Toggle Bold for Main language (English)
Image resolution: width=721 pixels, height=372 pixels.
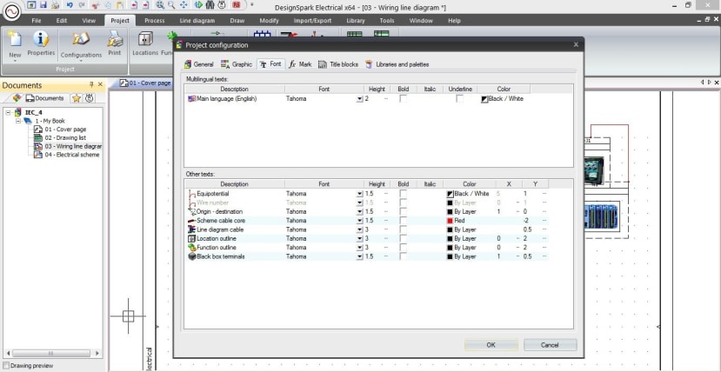pos(404,99)
